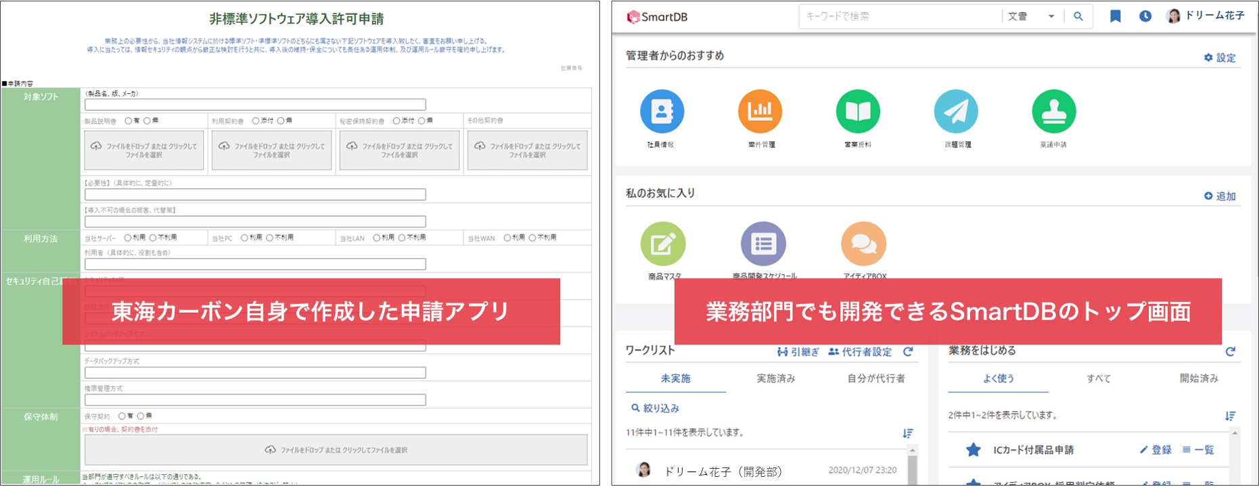1259x487 pixels.
Task: Open sort options in the 業務をはじめる panel
Action: pyautogui.click(x=1230, y=416)
